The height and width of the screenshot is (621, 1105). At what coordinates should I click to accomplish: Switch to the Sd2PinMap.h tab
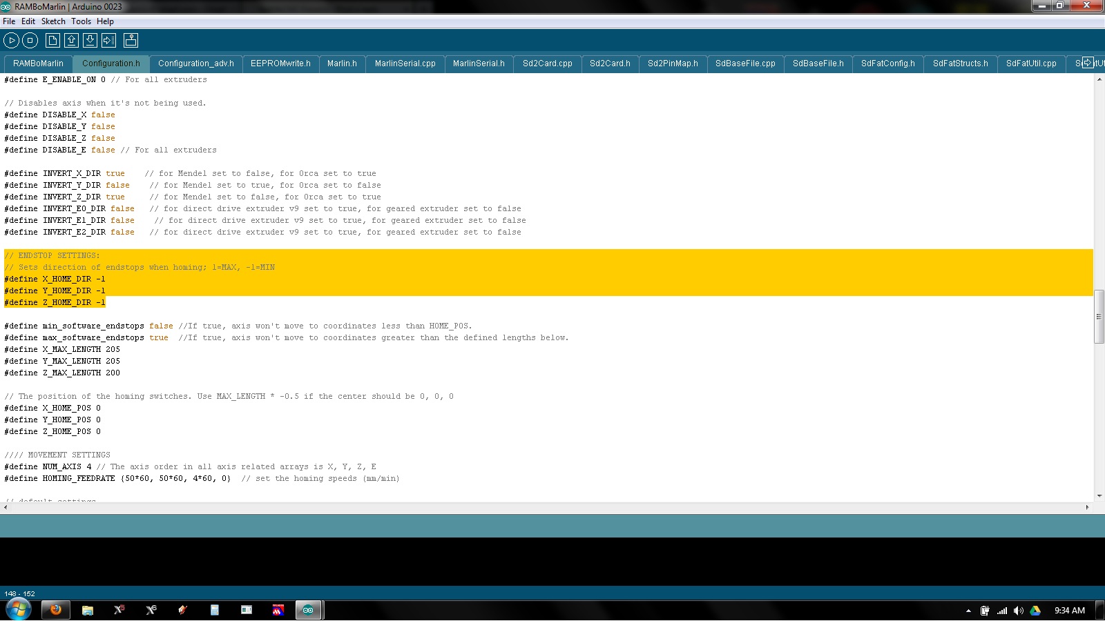(673, 63)
